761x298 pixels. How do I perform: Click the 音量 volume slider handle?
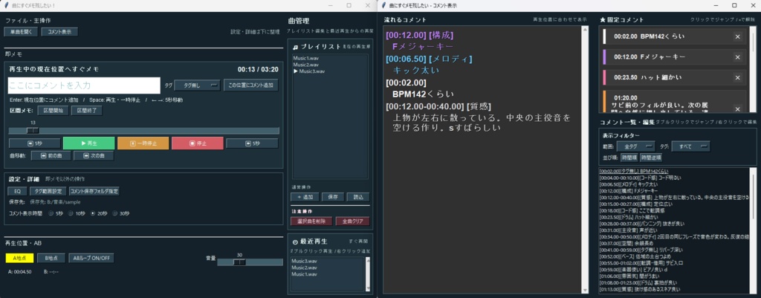pos(240,262)
